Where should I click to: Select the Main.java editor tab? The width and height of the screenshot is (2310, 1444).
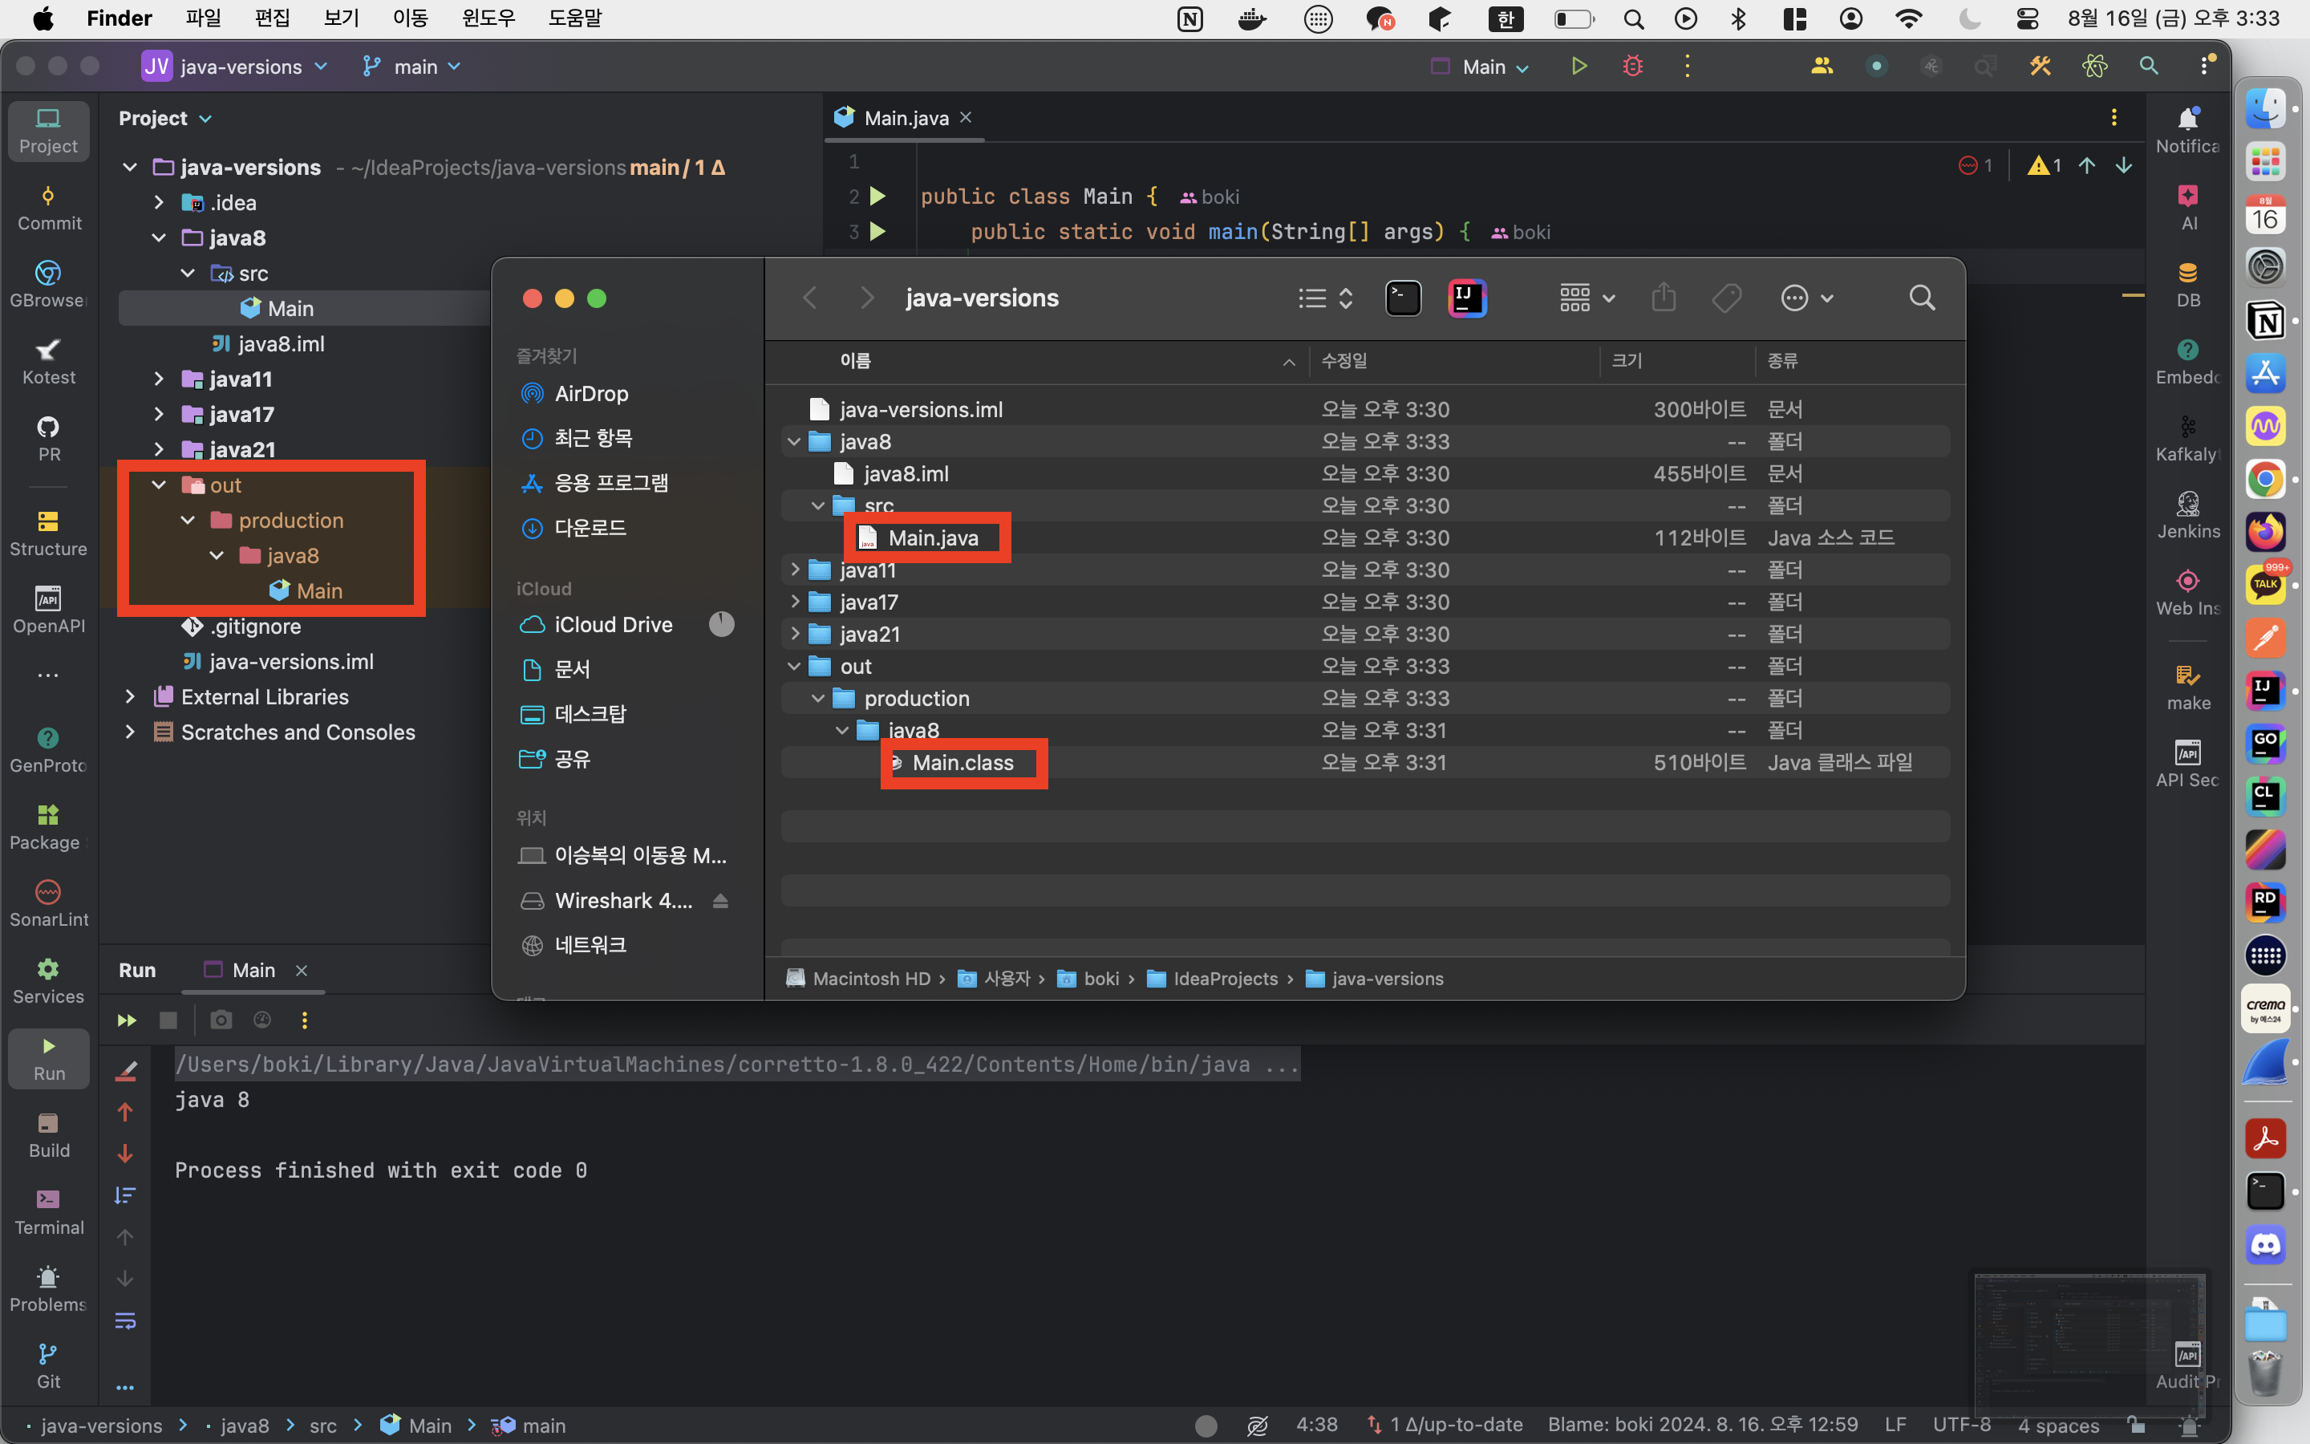tap(905, 119)
